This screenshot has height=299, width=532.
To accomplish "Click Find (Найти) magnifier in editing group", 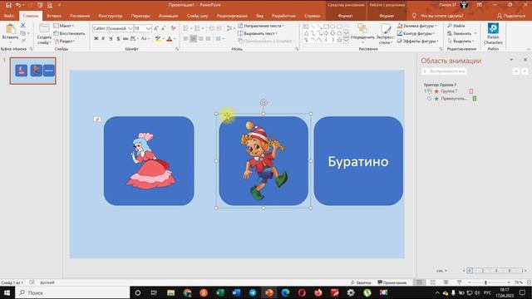I will tap(456, 26).
